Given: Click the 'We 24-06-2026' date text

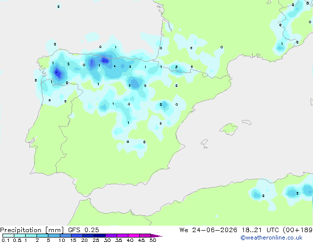Looking at the screenshot, I should pos(208,230).
